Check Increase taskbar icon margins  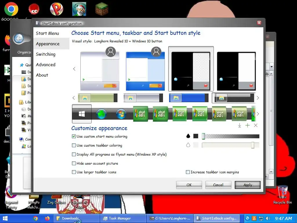tap(188, 172)
